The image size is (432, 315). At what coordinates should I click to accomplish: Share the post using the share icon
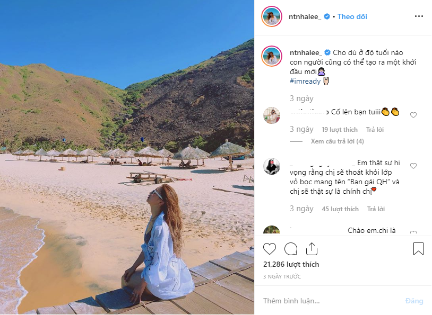pyautogui.click(x=312, y=249)
